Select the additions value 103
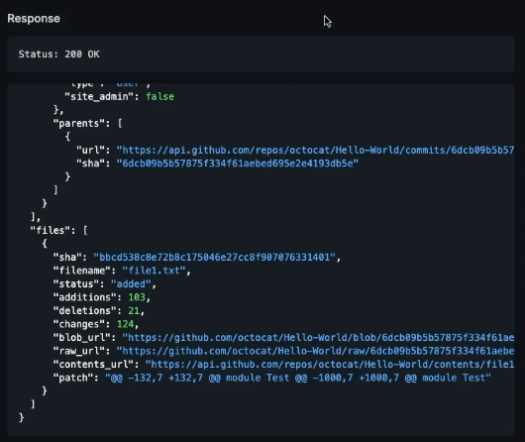Image resolution: width=525 pixels, height=442 pixels. click(137, 297)
